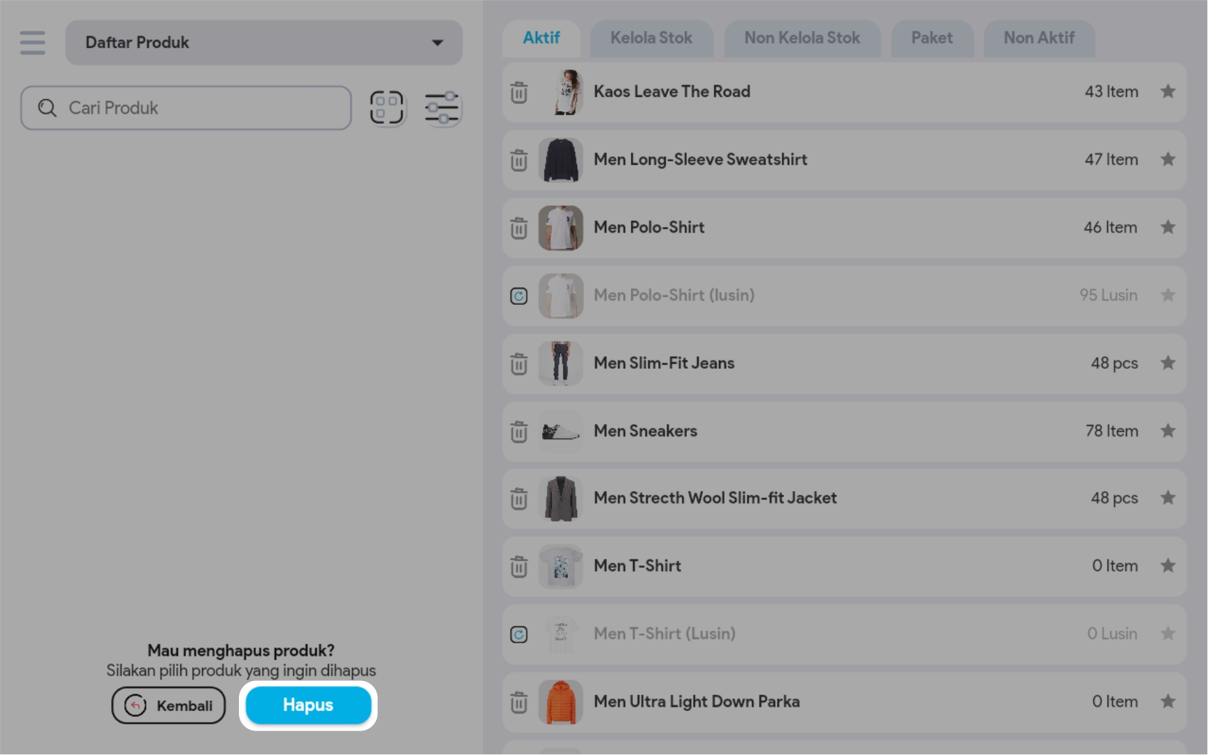Click trash icon for Kaos Leave The Road

tap(518, 92)
